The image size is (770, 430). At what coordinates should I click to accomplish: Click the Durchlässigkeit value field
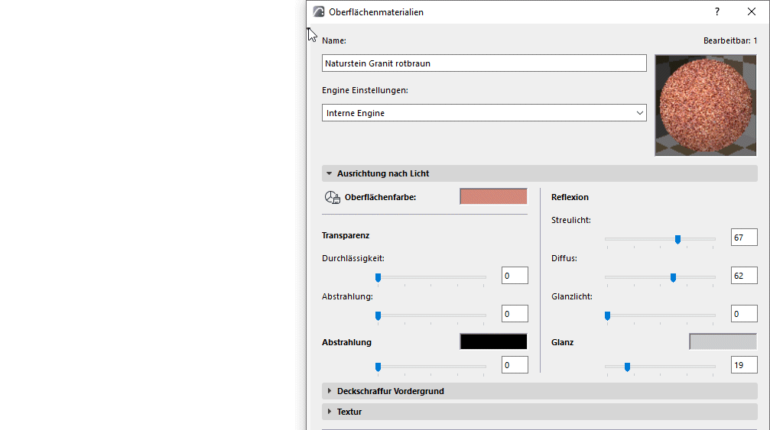(x=515, y=276)
